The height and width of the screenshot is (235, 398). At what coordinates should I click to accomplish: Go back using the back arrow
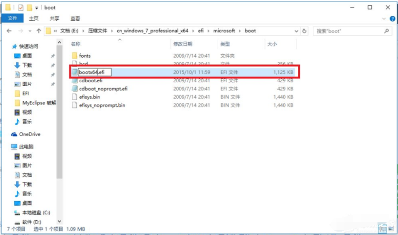[9, 31]
